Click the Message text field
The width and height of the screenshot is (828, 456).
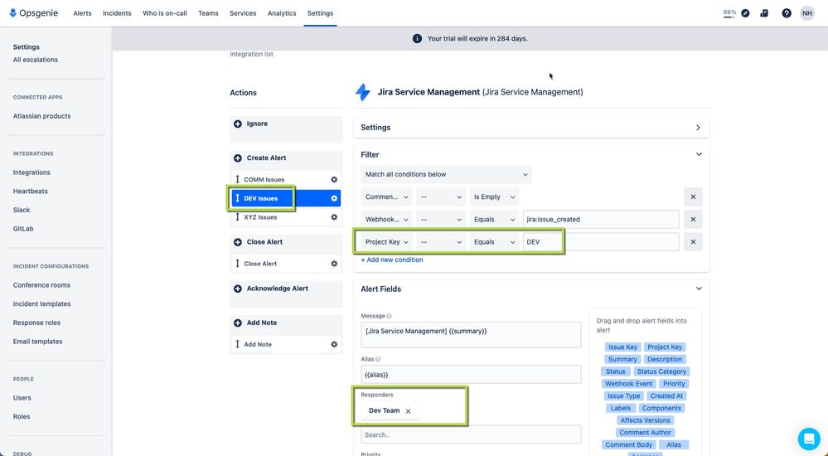pyautogui.click(x=471, y=335)
